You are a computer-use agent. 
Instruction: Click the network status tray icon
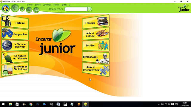point(162,104)
